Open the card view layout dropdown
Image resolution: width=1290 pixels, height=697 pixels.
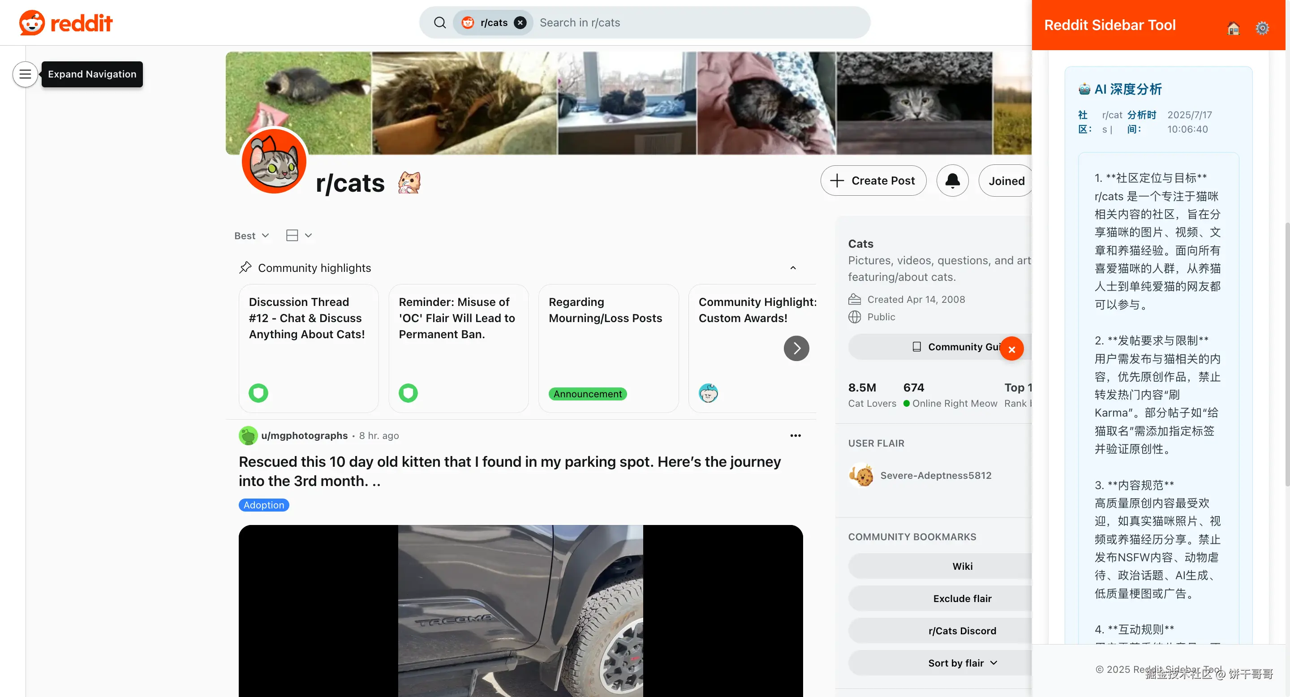pyautogui.click(x=298, y=235)
